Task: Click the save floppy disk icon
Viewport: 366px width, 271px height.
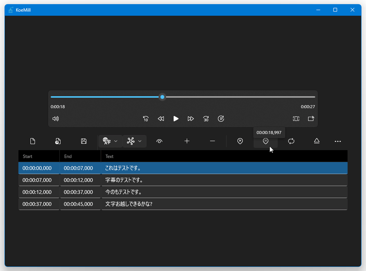Action: 84,141
